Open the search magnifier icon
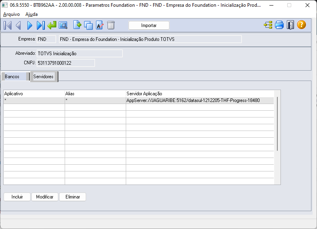The width and height of the screenshot is (317, 229). [63, 25]
